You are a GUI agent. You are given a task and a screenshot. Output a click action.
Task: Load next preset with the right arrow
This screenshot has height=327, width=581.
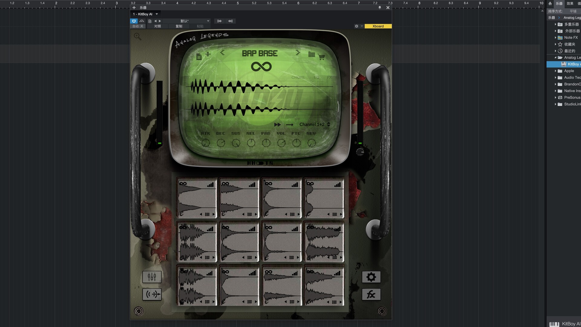(160, 21)
